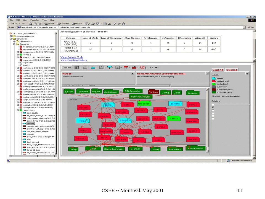This screenshot has height=199, width=265.
Task: Open the address bar dropdown arrow
Action: (244, 27)
